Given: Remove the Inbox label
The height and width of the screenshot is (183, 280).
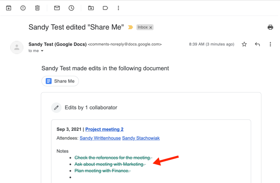Looking at the screenshot, I should pyautogui.click(x=151, y=28).
